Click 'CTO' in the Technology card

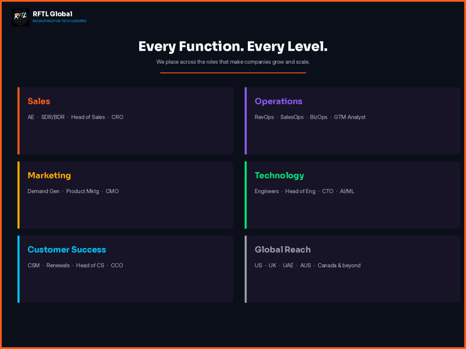point(328,191)
